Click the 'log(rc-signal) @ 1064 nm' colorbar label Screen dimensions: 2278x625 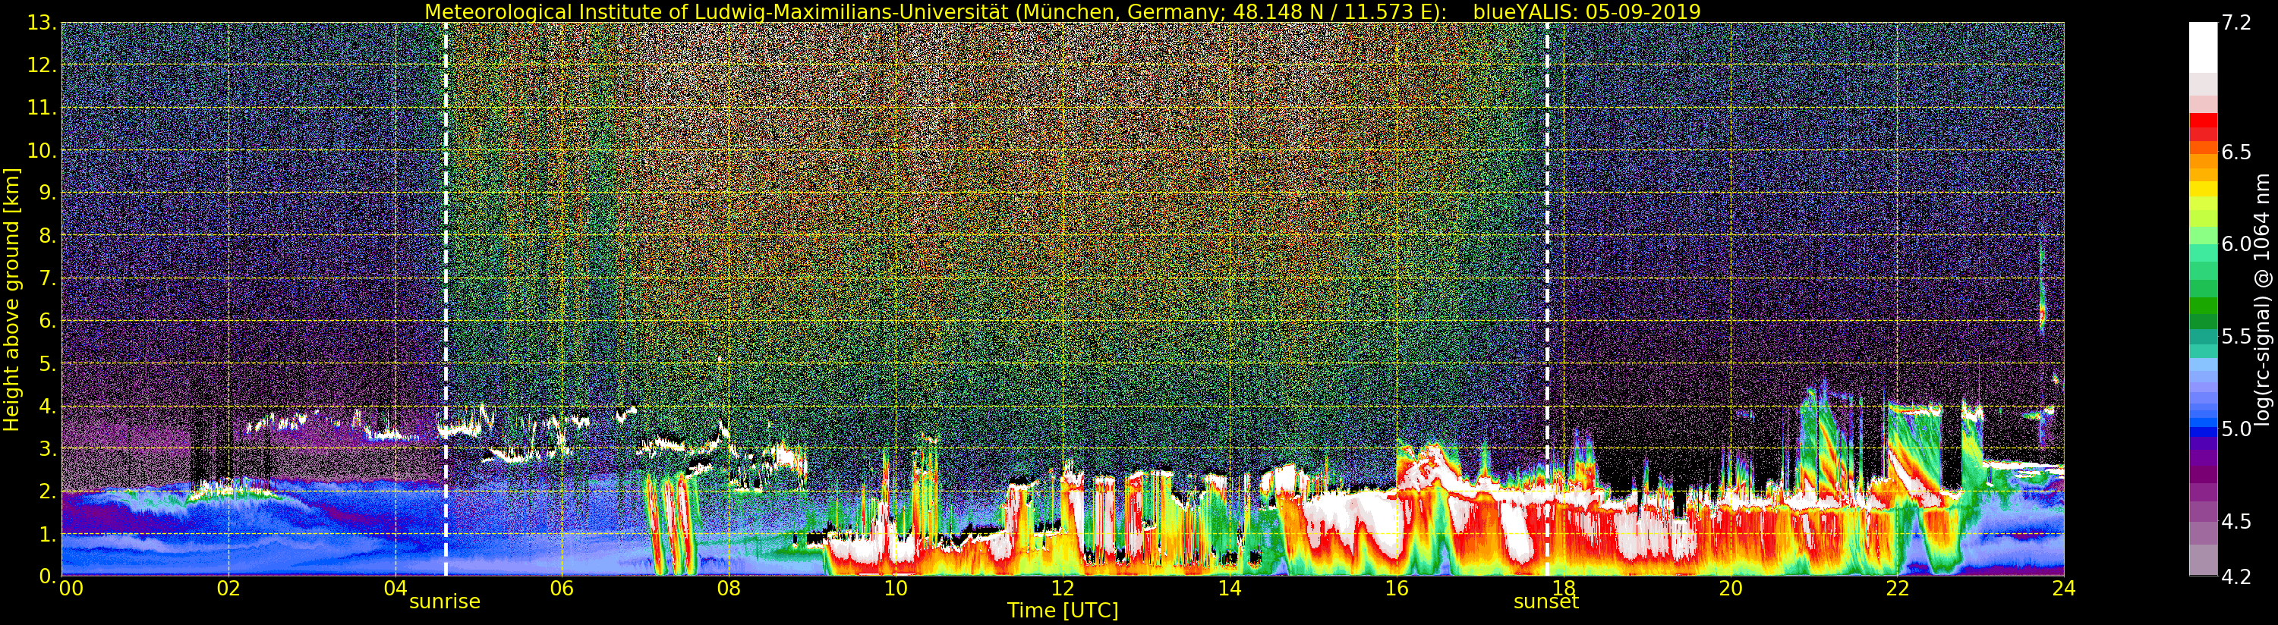(x=2264, y=299)
